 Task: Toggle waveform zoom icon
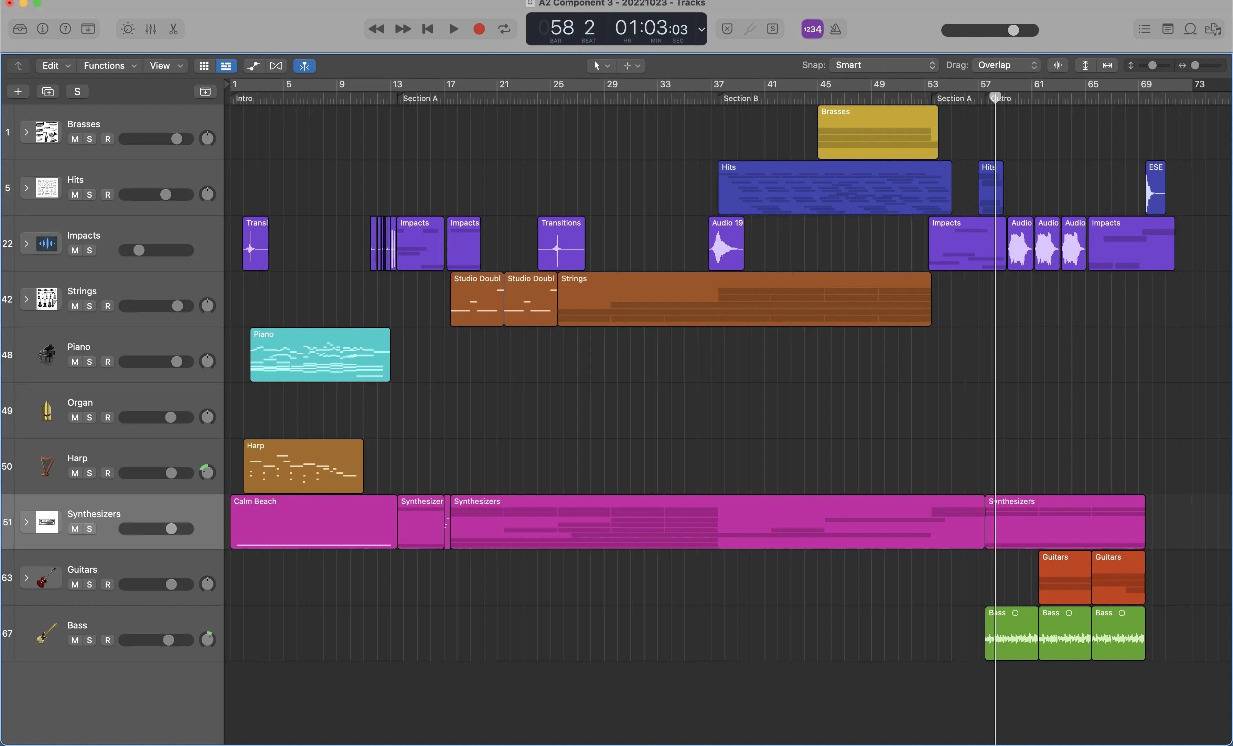point(1058,65)
